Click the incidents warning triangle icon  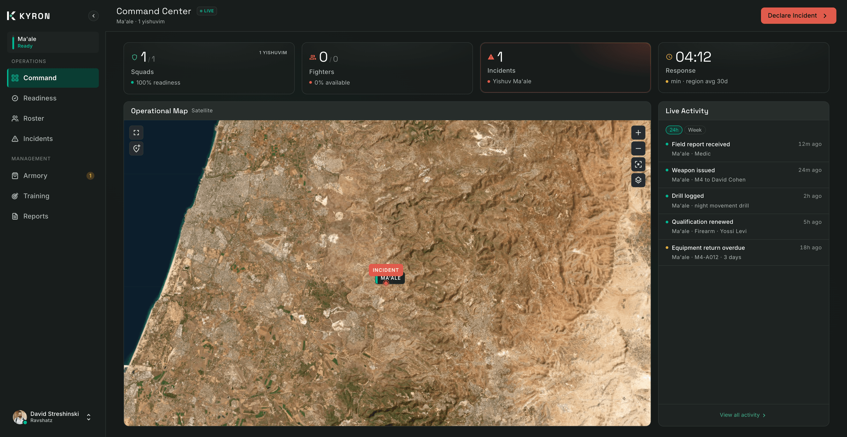pyautogui.click(x=491, y=57)
